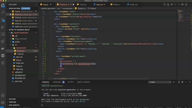Image resolution: width=192 pixels, height=108 pixels.
Task: Click the Explorer more actions ellipsis
Action: [36, 4]
